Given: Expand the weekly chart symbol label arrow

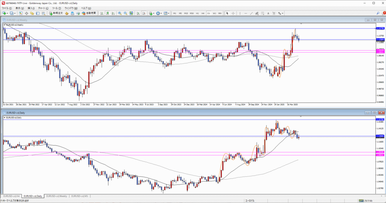Looking at the screenshot, I should click(5, 25).
